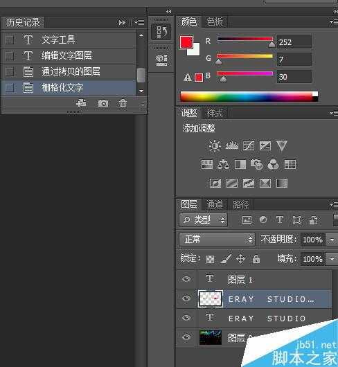Viewport: 338px width, 367px height.
Task: Click the R value input field 252
Action: click(x=294, y=42)
